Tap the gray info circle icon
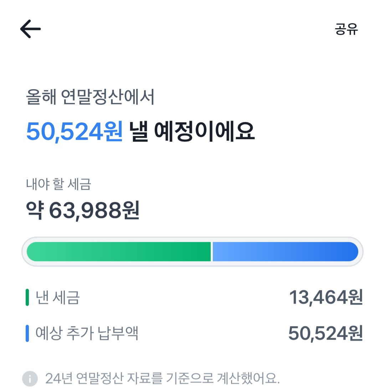385x390 pixels. pos(30,379)
